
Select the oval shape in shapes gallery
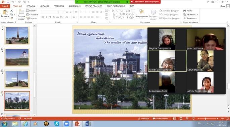[x=127, y=11]
